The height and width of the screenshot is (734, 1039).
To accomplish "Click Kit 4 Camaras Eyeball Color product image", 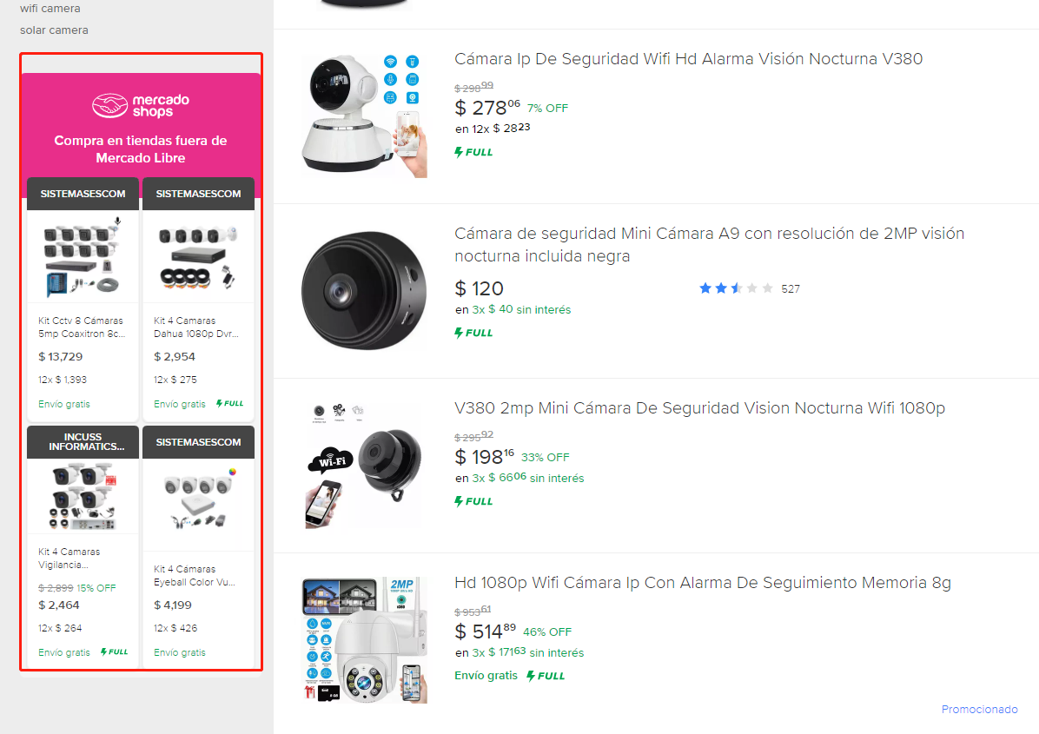I will coord(198,499).
